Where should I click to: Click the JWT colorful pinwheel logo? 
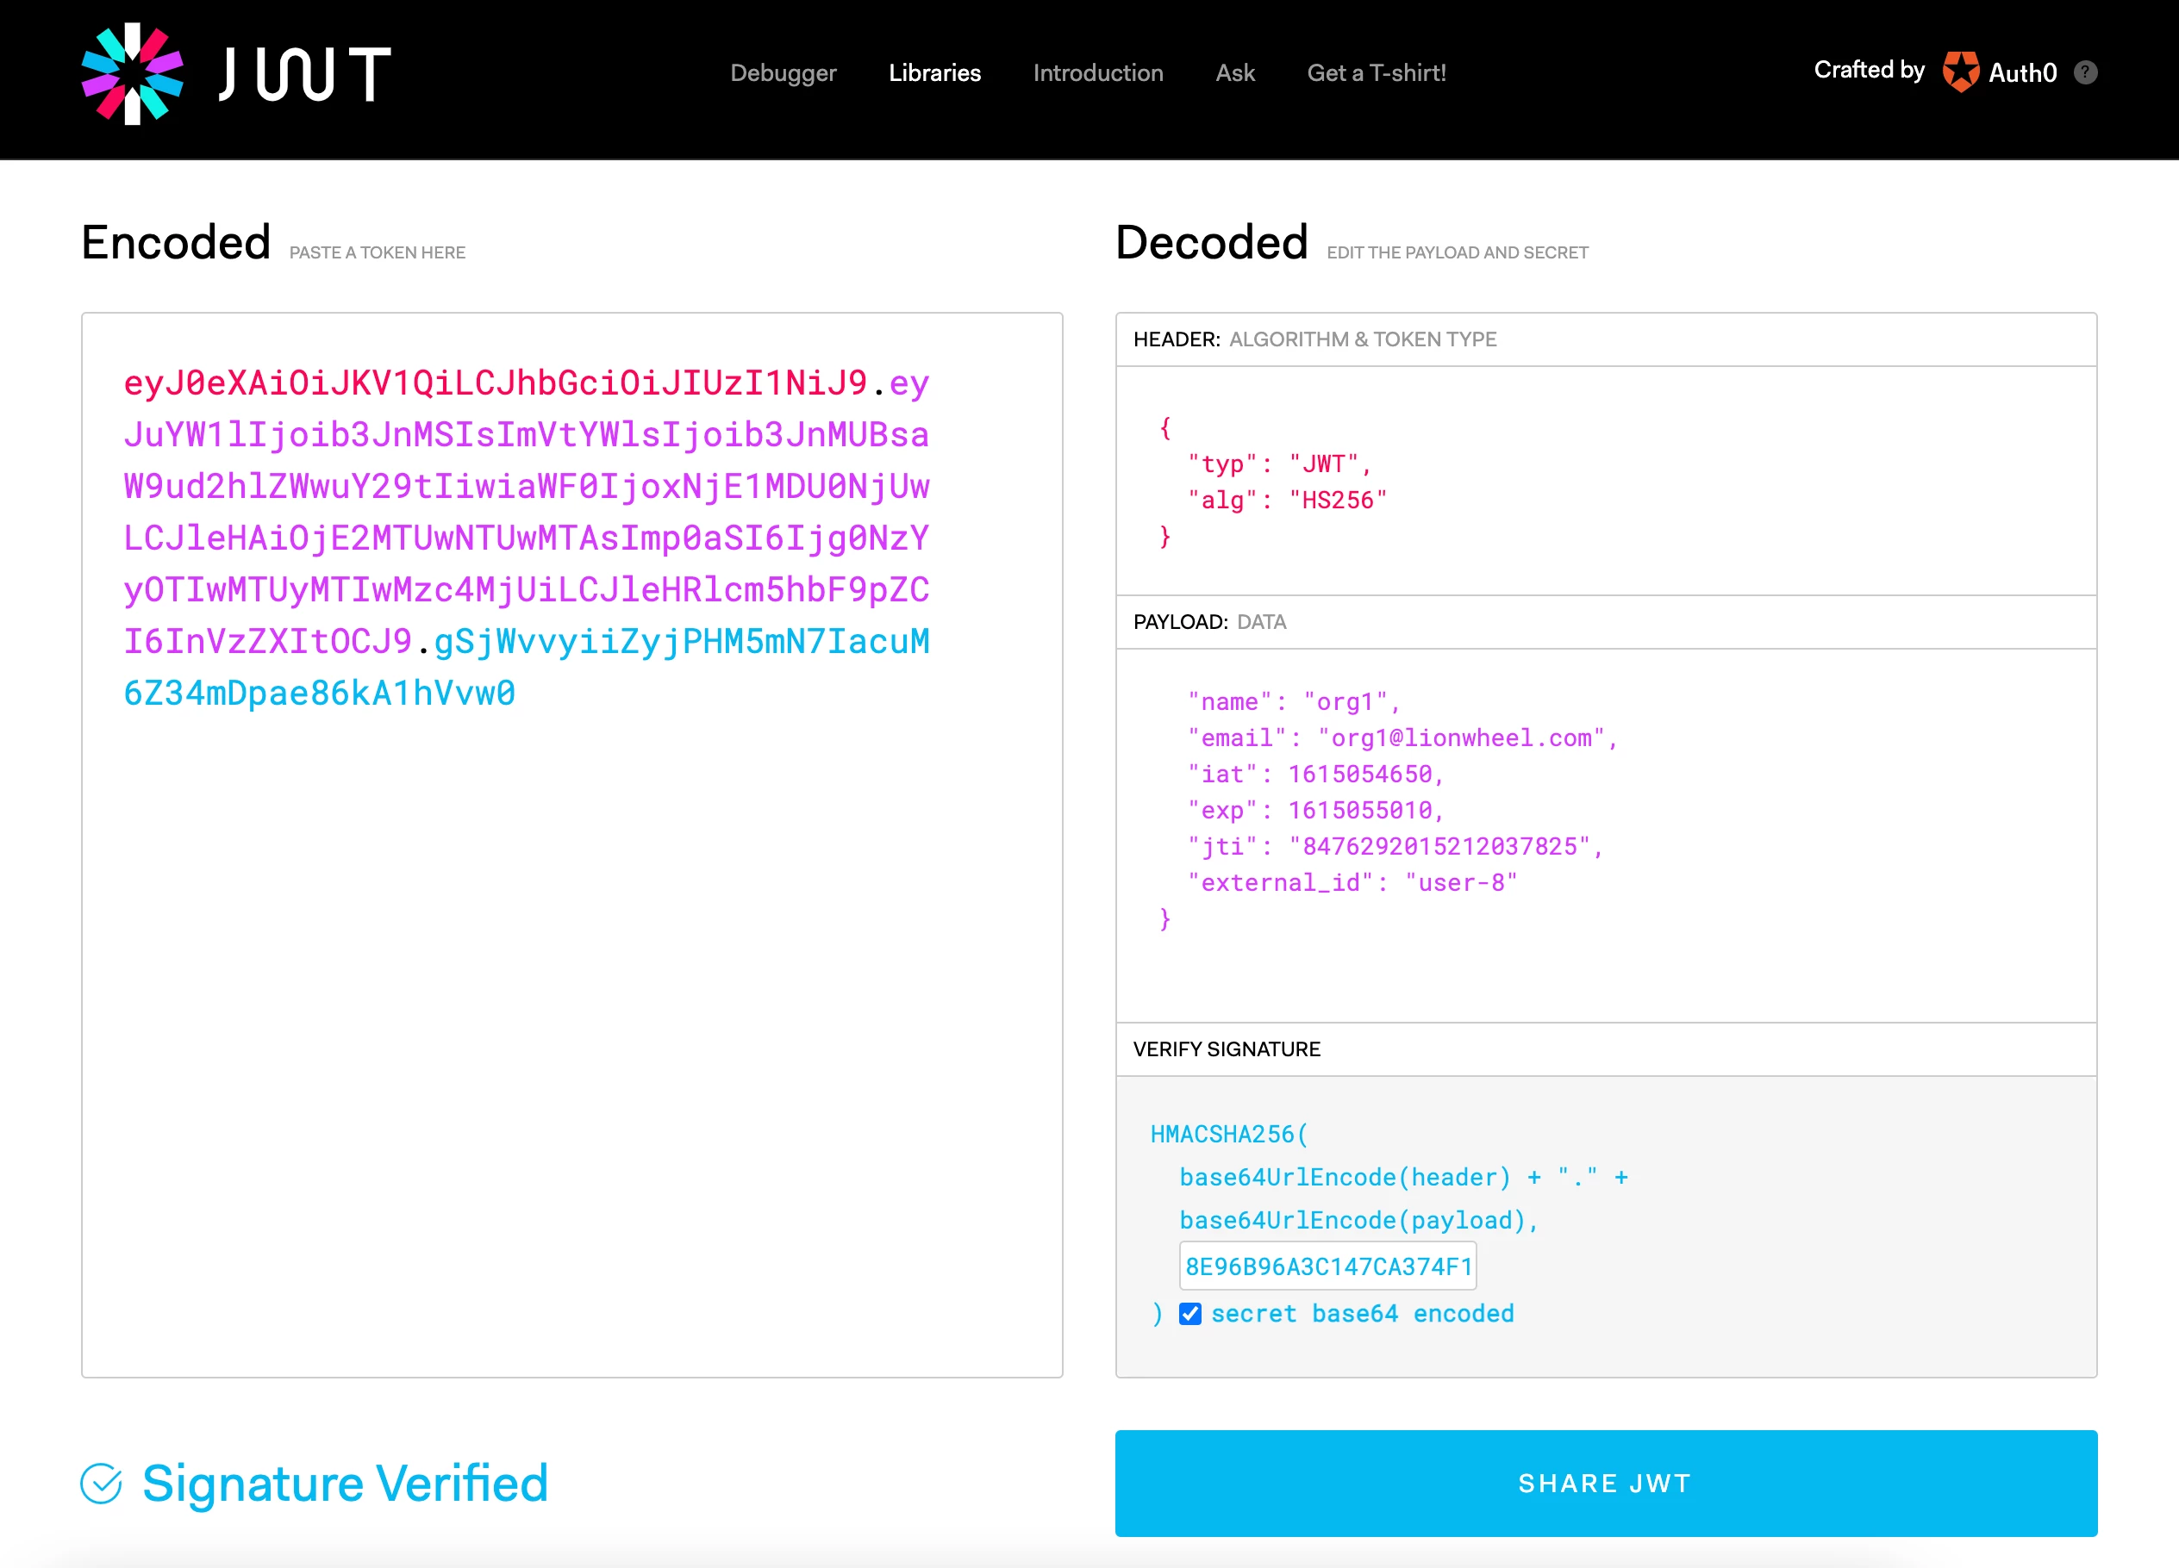[x=132, y=74]
